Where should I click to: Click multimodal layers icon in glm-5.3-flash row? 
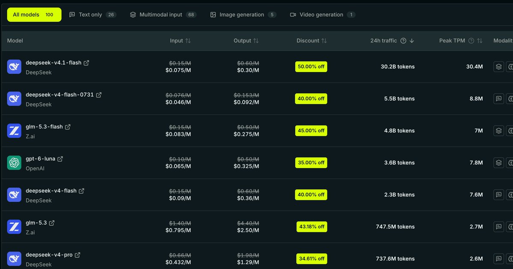coord(498,131)
